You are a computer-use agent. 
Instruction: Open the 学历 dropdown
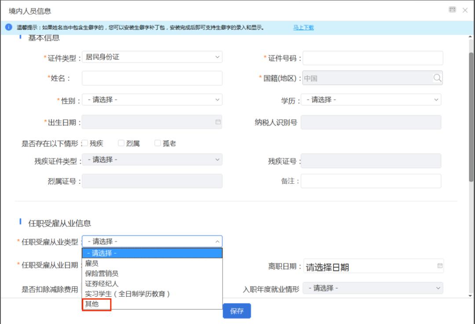click(x=371, y=100)
